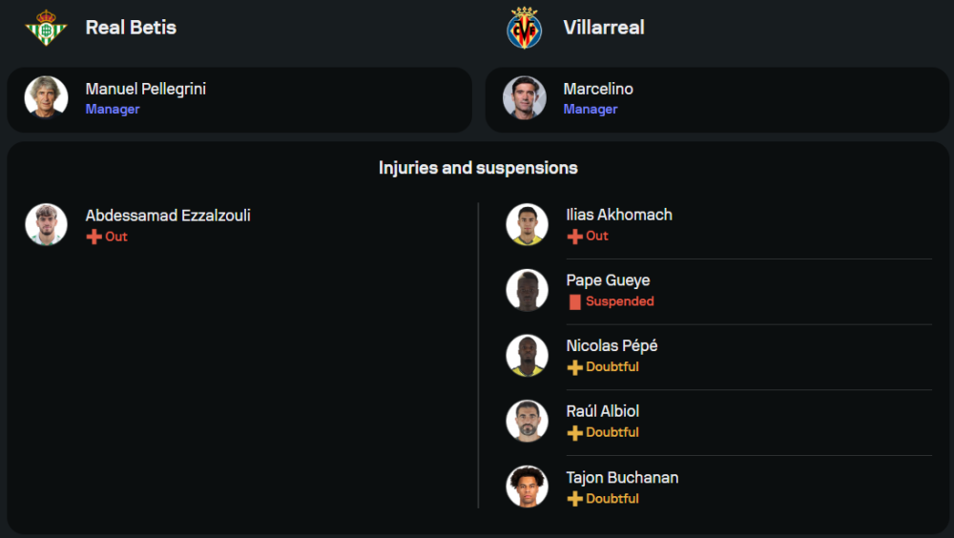
Task: Open Manuel Pellegrini's manager profile name
Action: (146, 89)
